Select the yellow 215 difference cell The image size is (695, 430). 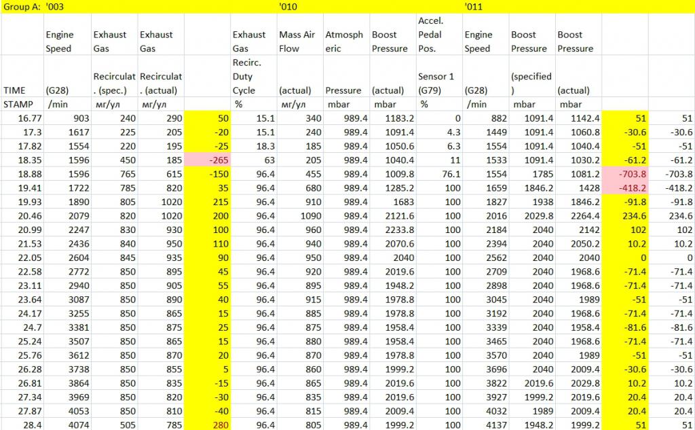[x=207, y=202]
